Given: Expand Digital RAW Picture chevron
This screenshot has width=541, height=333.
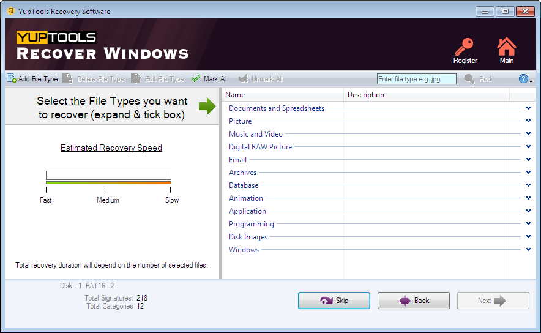Looking at the screenshot, I should (528, 147).
